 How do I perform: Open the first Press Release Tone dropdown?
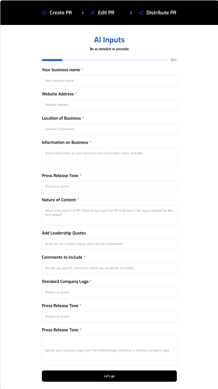tap(109, 186)
